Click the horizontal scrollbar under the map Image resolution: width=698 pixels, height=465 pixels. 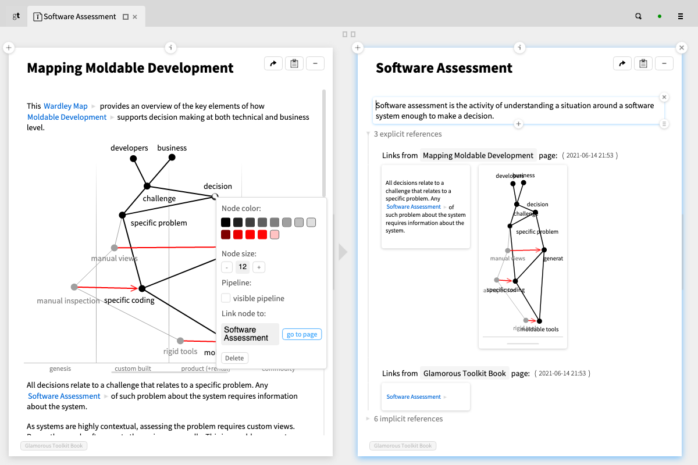click(x=169, y=371)
